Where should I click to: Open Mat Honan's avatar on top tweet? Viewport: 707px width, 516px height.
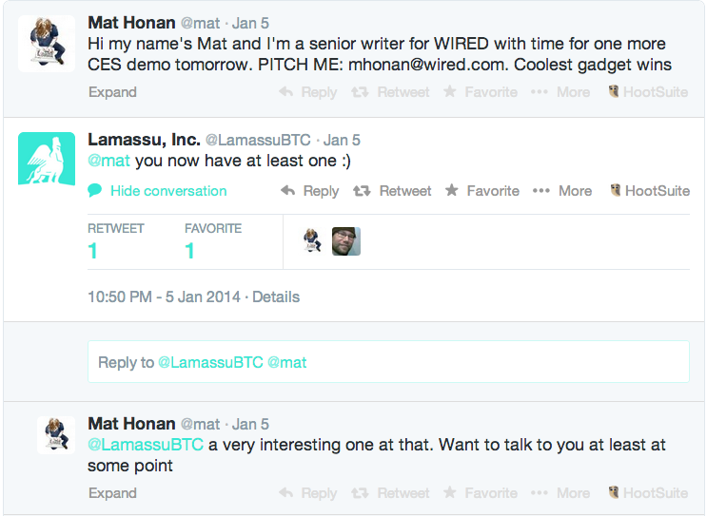[47, 44]
